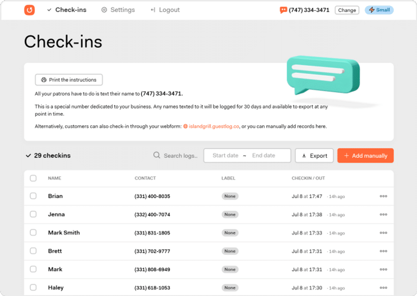This screenshot has width=417, height=296.
Task: Open the three-dot options for Mark
Action: click(x=383, y=269)
